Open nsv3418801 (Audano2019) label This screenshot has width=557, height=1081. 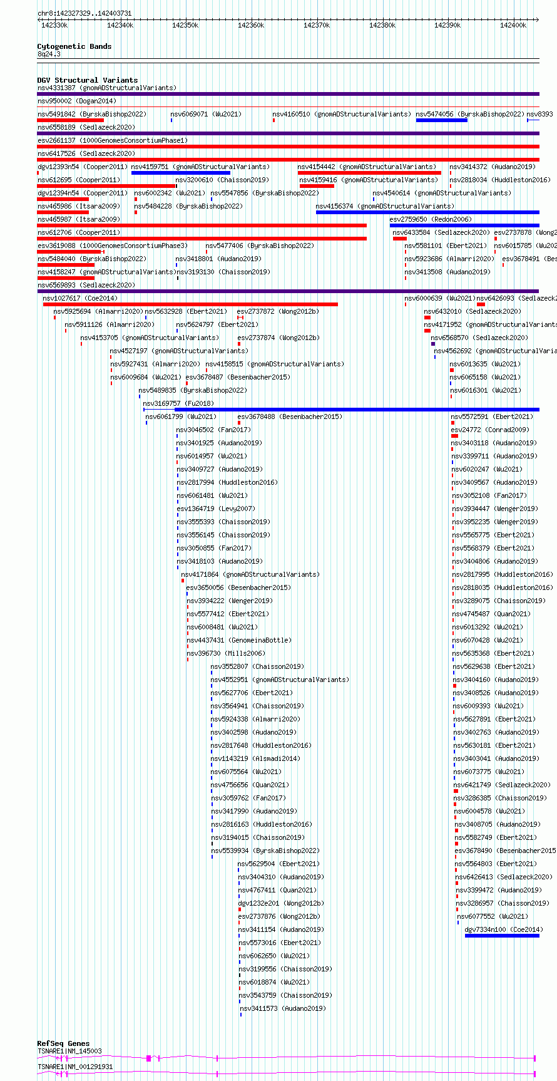218,259
